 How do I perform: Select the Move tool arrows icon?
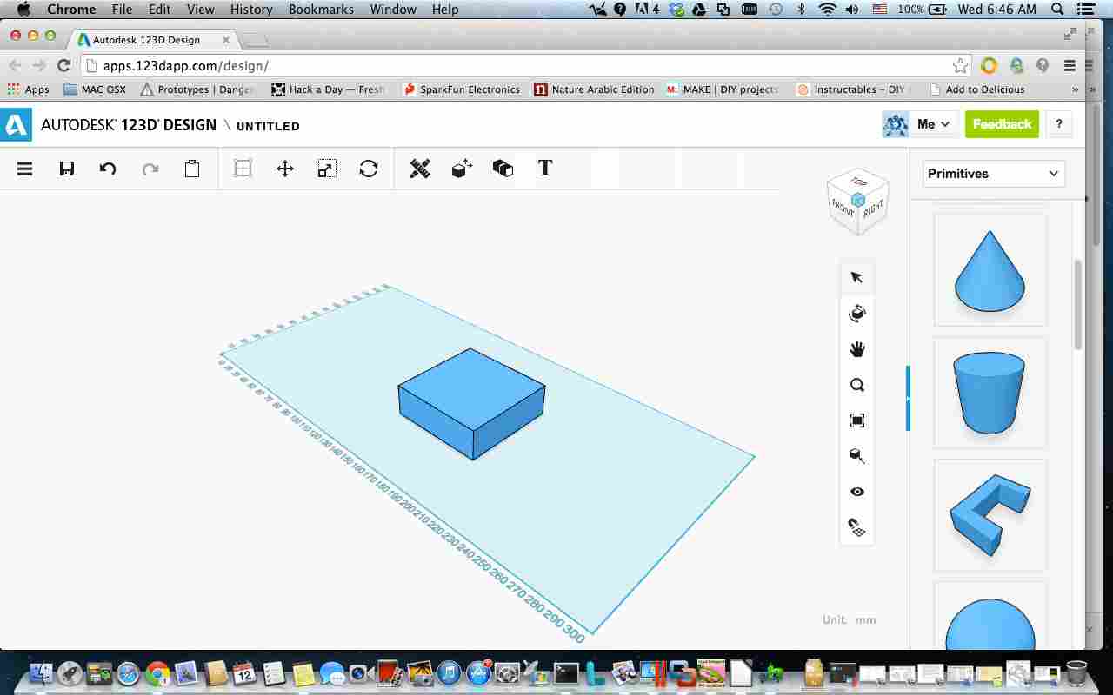pos(285,169)
